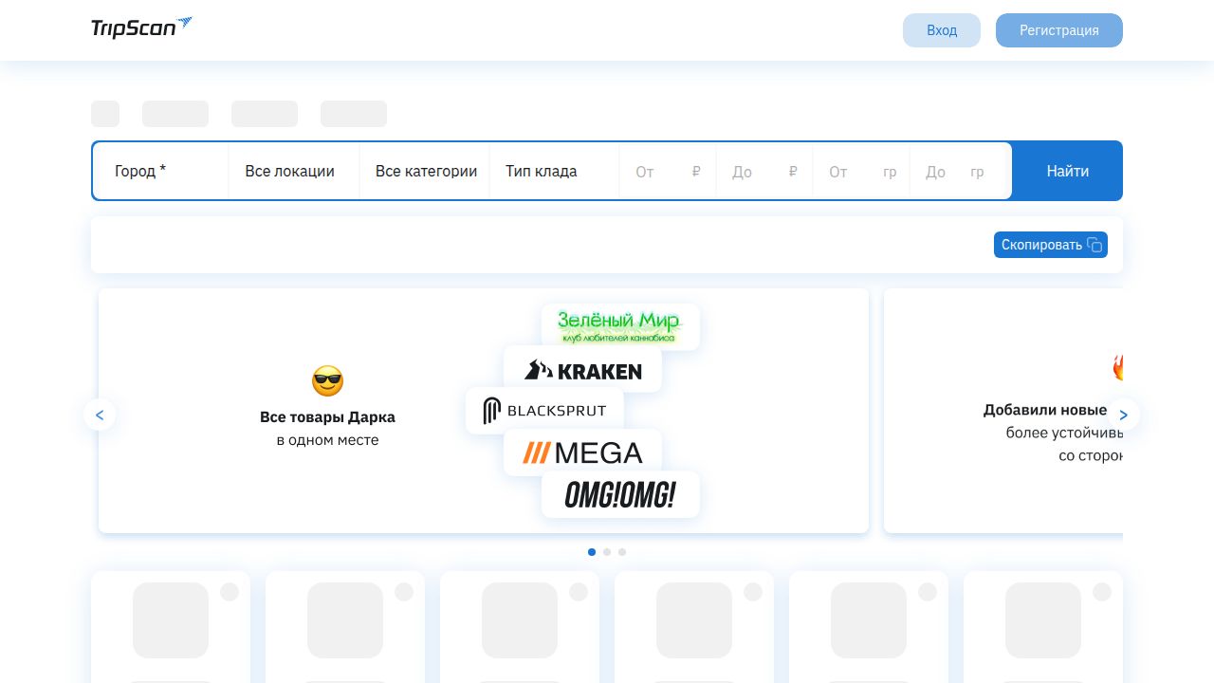Advance the carousel with the right arrow
The image size is (1214, 683).
[1124, 415]
